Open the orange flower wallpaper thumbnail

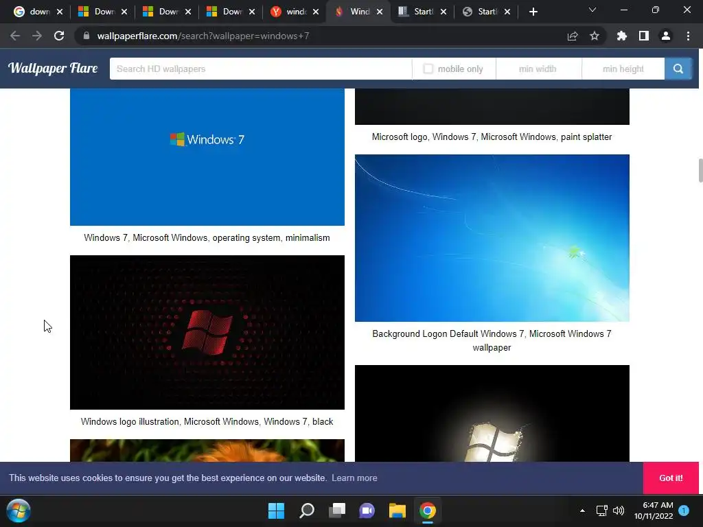click(x=207, y=450)
